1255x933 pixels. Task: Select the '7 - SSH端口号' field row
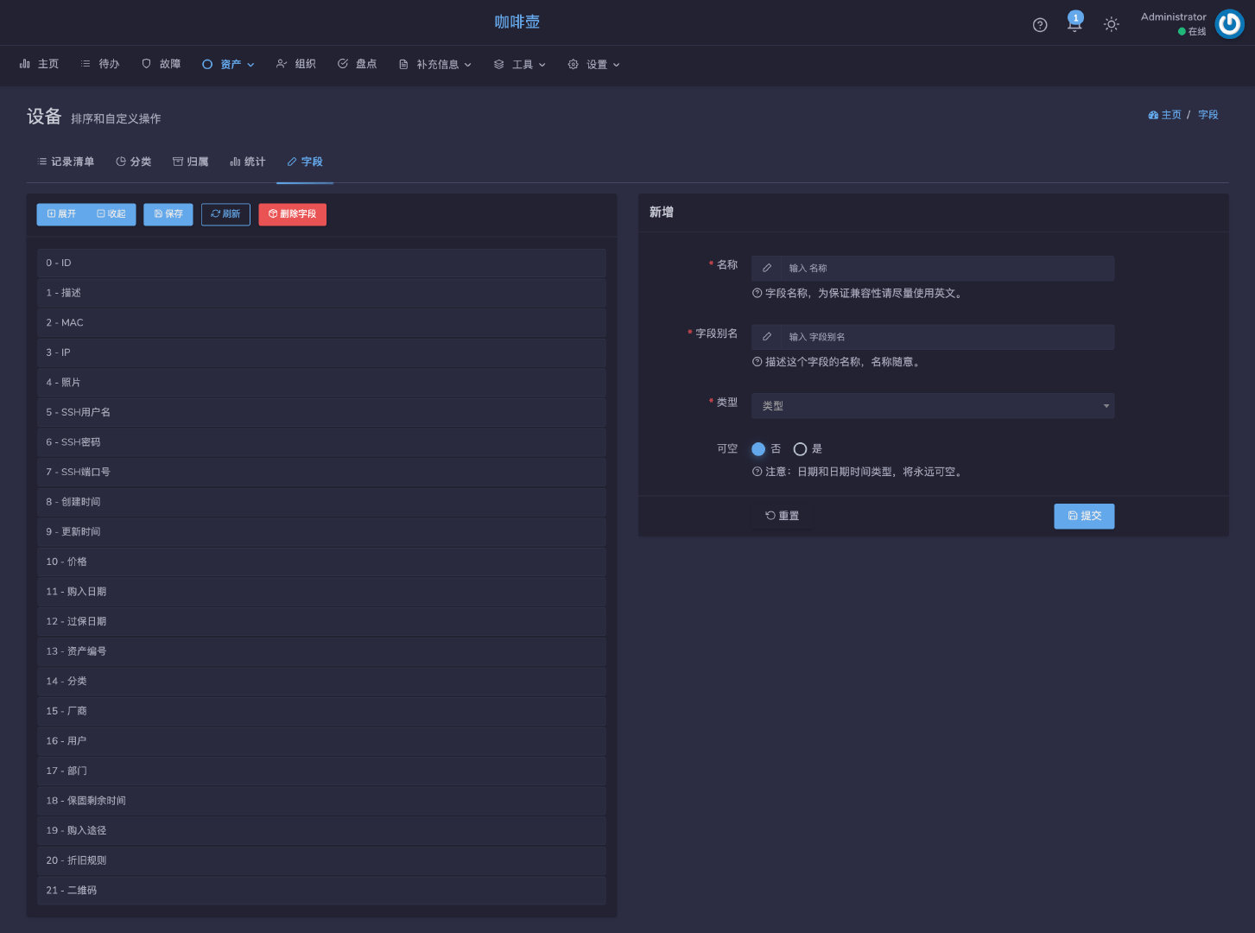click(x=321, y=472)
